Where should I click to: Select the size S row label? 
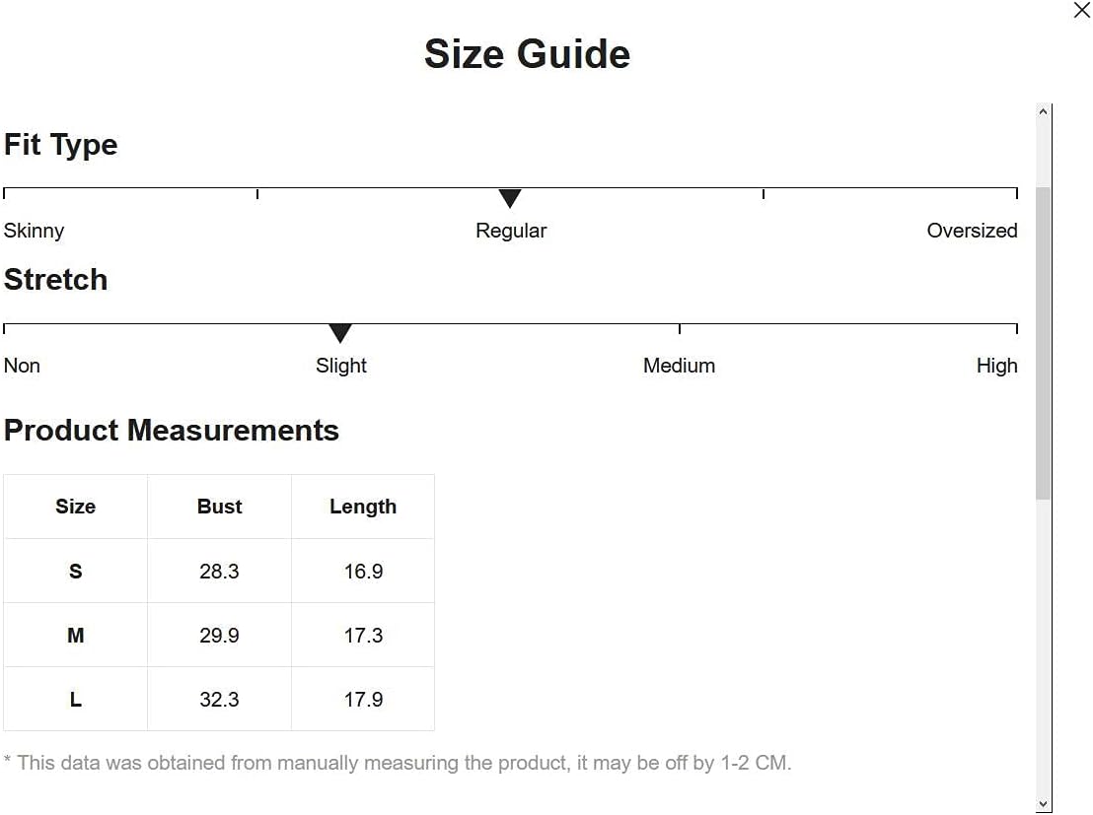(x=76, y=572)
